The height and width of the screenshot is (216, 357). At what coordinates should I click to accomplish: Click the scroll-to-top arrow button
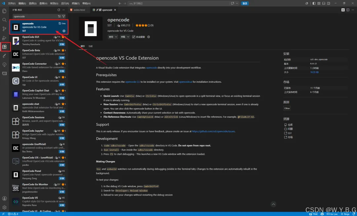pyautogui.click(x=274, y=204)
